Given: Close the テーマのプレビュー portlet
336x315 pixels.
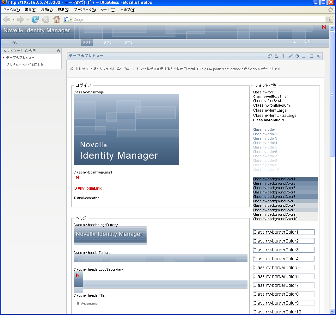Looking at the screenshot, I should pos(318,56).
